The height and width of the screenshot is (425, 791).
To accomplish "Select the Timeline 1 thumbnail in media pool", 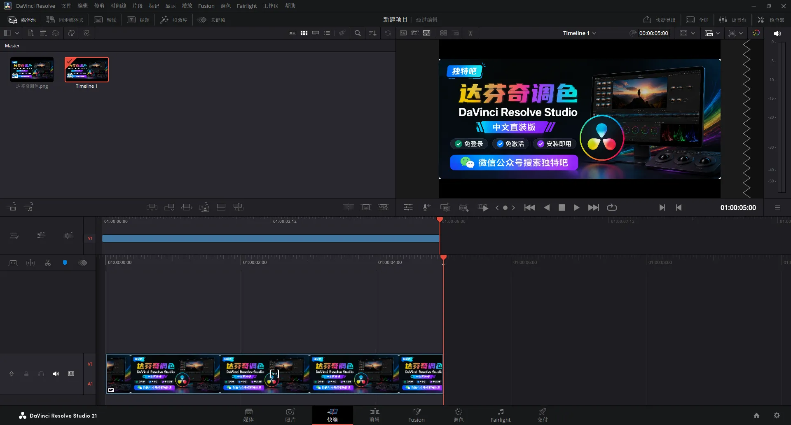I will [87, 70].
